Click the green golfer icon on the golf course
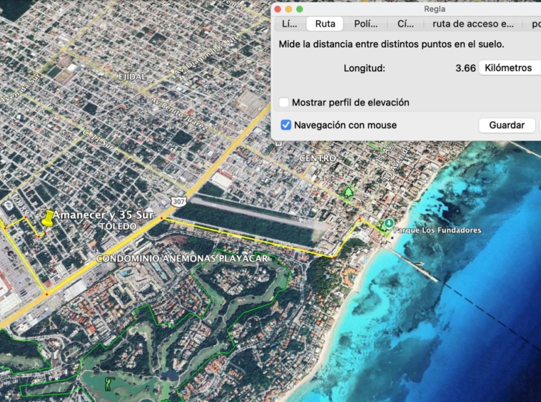This screenshot has height=402, width=541. (x=108, y=385)
